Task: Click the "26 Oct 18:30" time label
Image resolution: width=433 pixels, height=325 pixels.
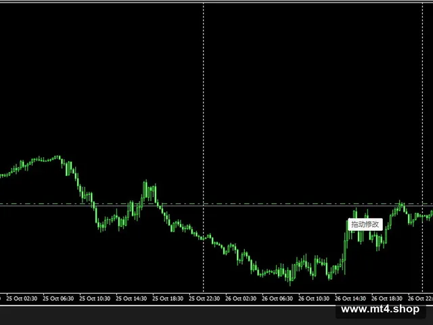Action: pyautogui.click(x=386, y=299)
